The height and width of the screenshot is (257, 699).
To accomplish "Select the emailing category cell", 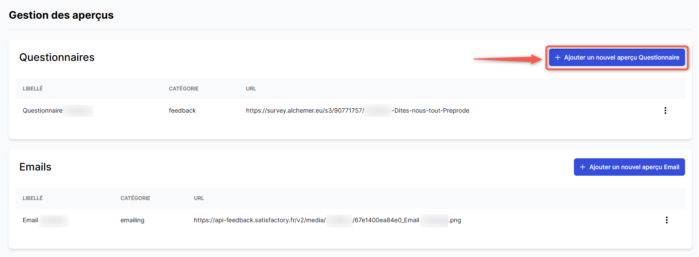I will point(132,220).
